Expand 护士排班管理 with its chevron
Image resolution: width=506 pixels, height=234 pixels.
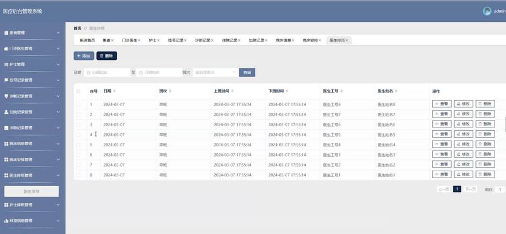(x=58, y=205)
